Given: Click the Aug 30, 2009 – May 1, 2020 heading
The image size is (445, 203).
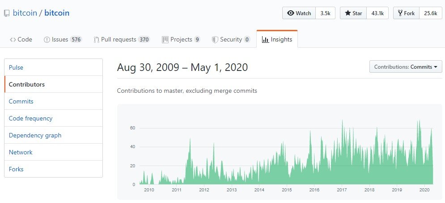Looking at the screenshot, I should pos(182,67).
